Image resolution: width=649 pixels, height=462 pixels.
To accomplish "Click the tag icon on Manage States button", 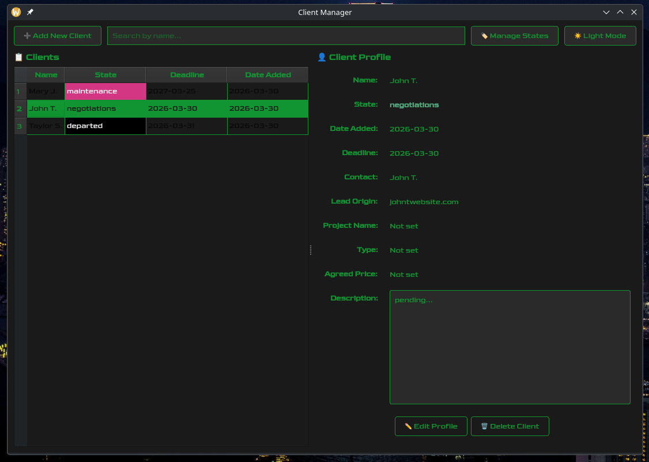I will point(484,35).
